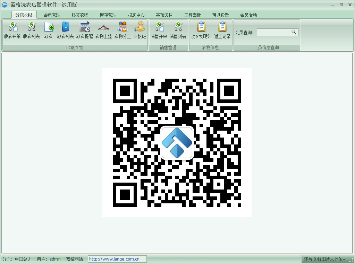Click the 还有 0 幅图片未上传 status
The height and width of the screenshot is (264, 355).
pos(324,259)
